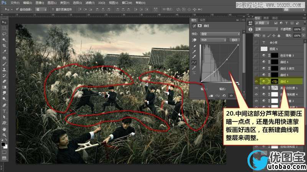This screenshot has width=307, height=172.
Task: Show the 曲线 5 拷贝 layer
Action: 256,69
